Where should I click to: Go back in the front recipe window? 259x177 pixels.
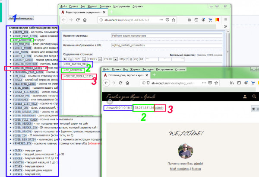pos(106,83)
